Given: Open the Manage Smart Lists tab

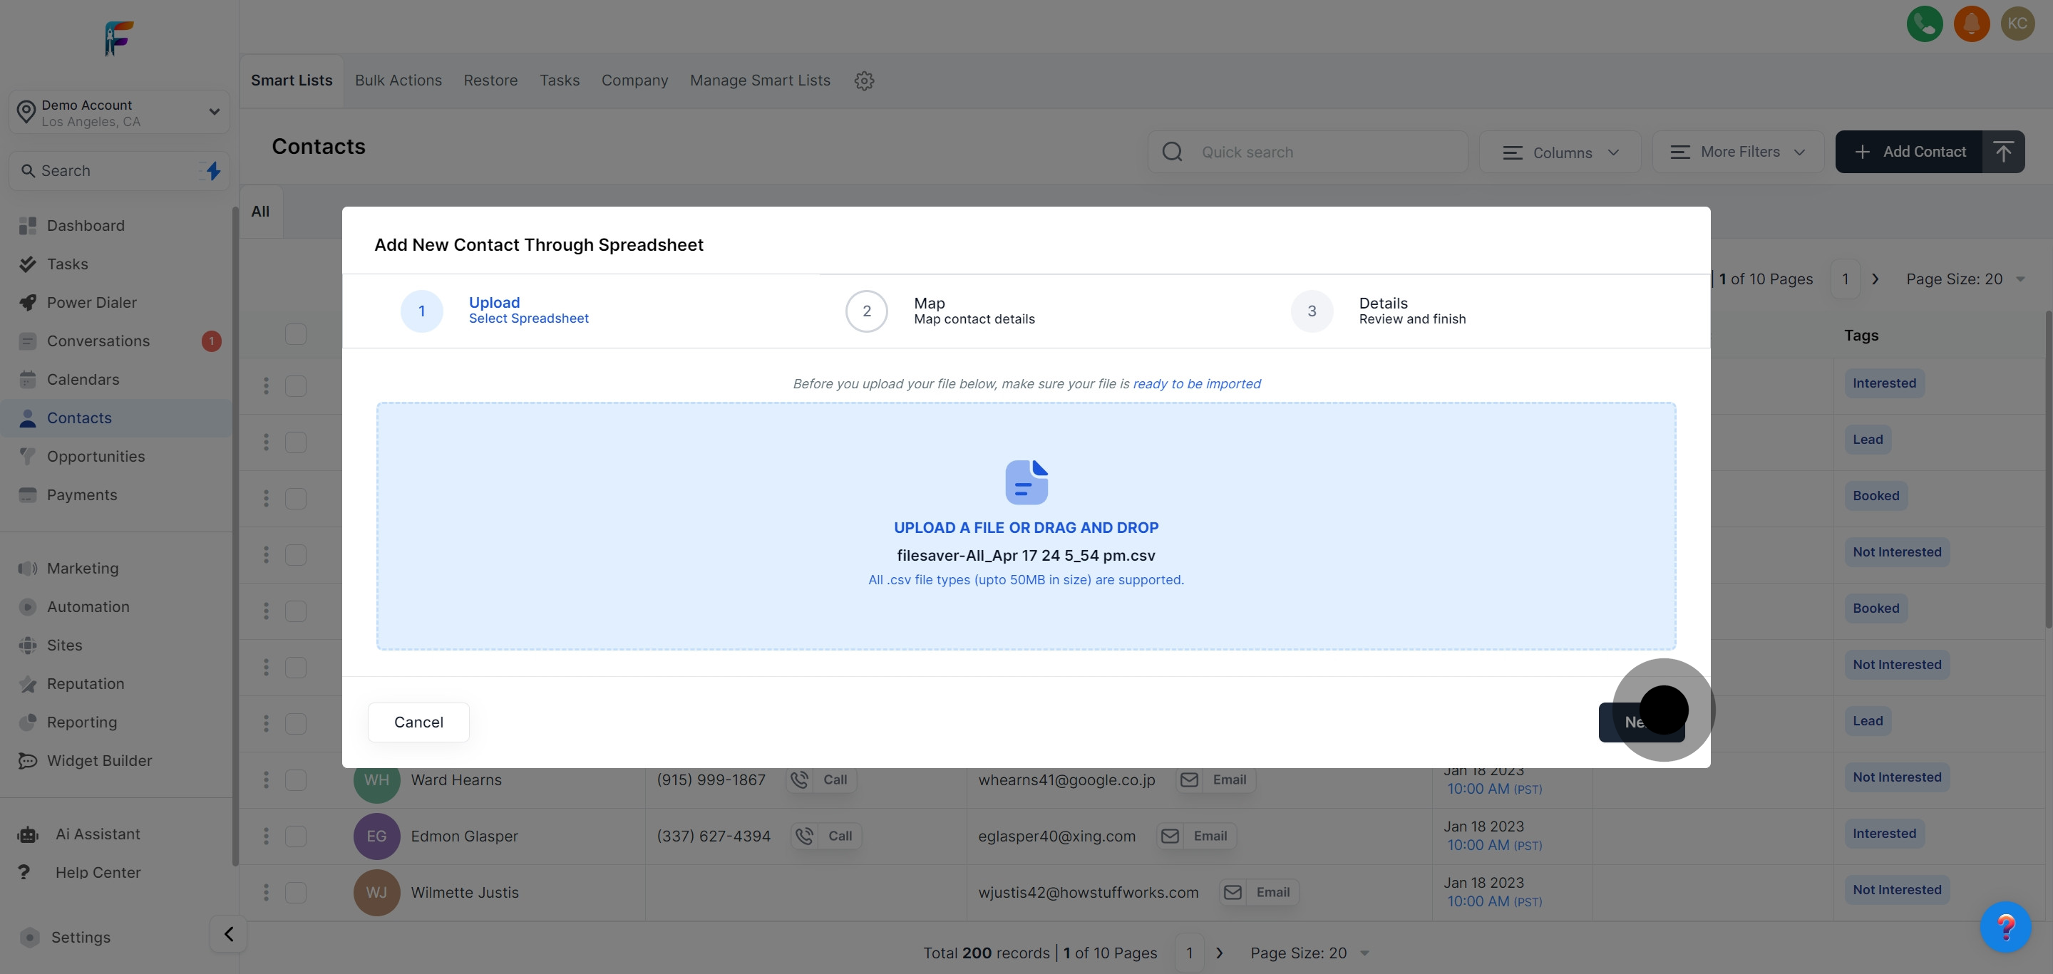Looking at the screenshot, I should click(x=759, y=81).
